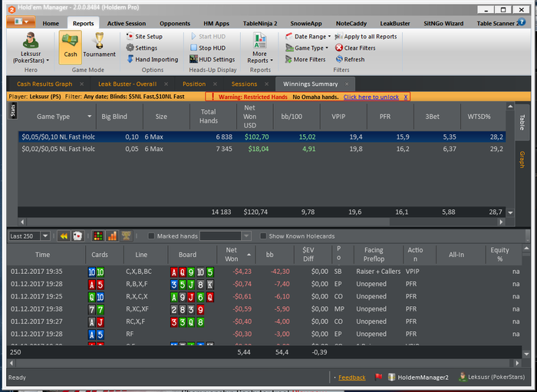Click the 'Click here to unlock' link
The height and width of the screenshot is (392, 537).
point(371,97)
